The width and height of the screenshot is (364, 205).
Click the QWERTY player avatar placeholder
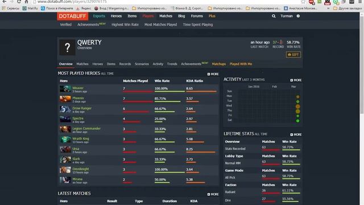67,47
